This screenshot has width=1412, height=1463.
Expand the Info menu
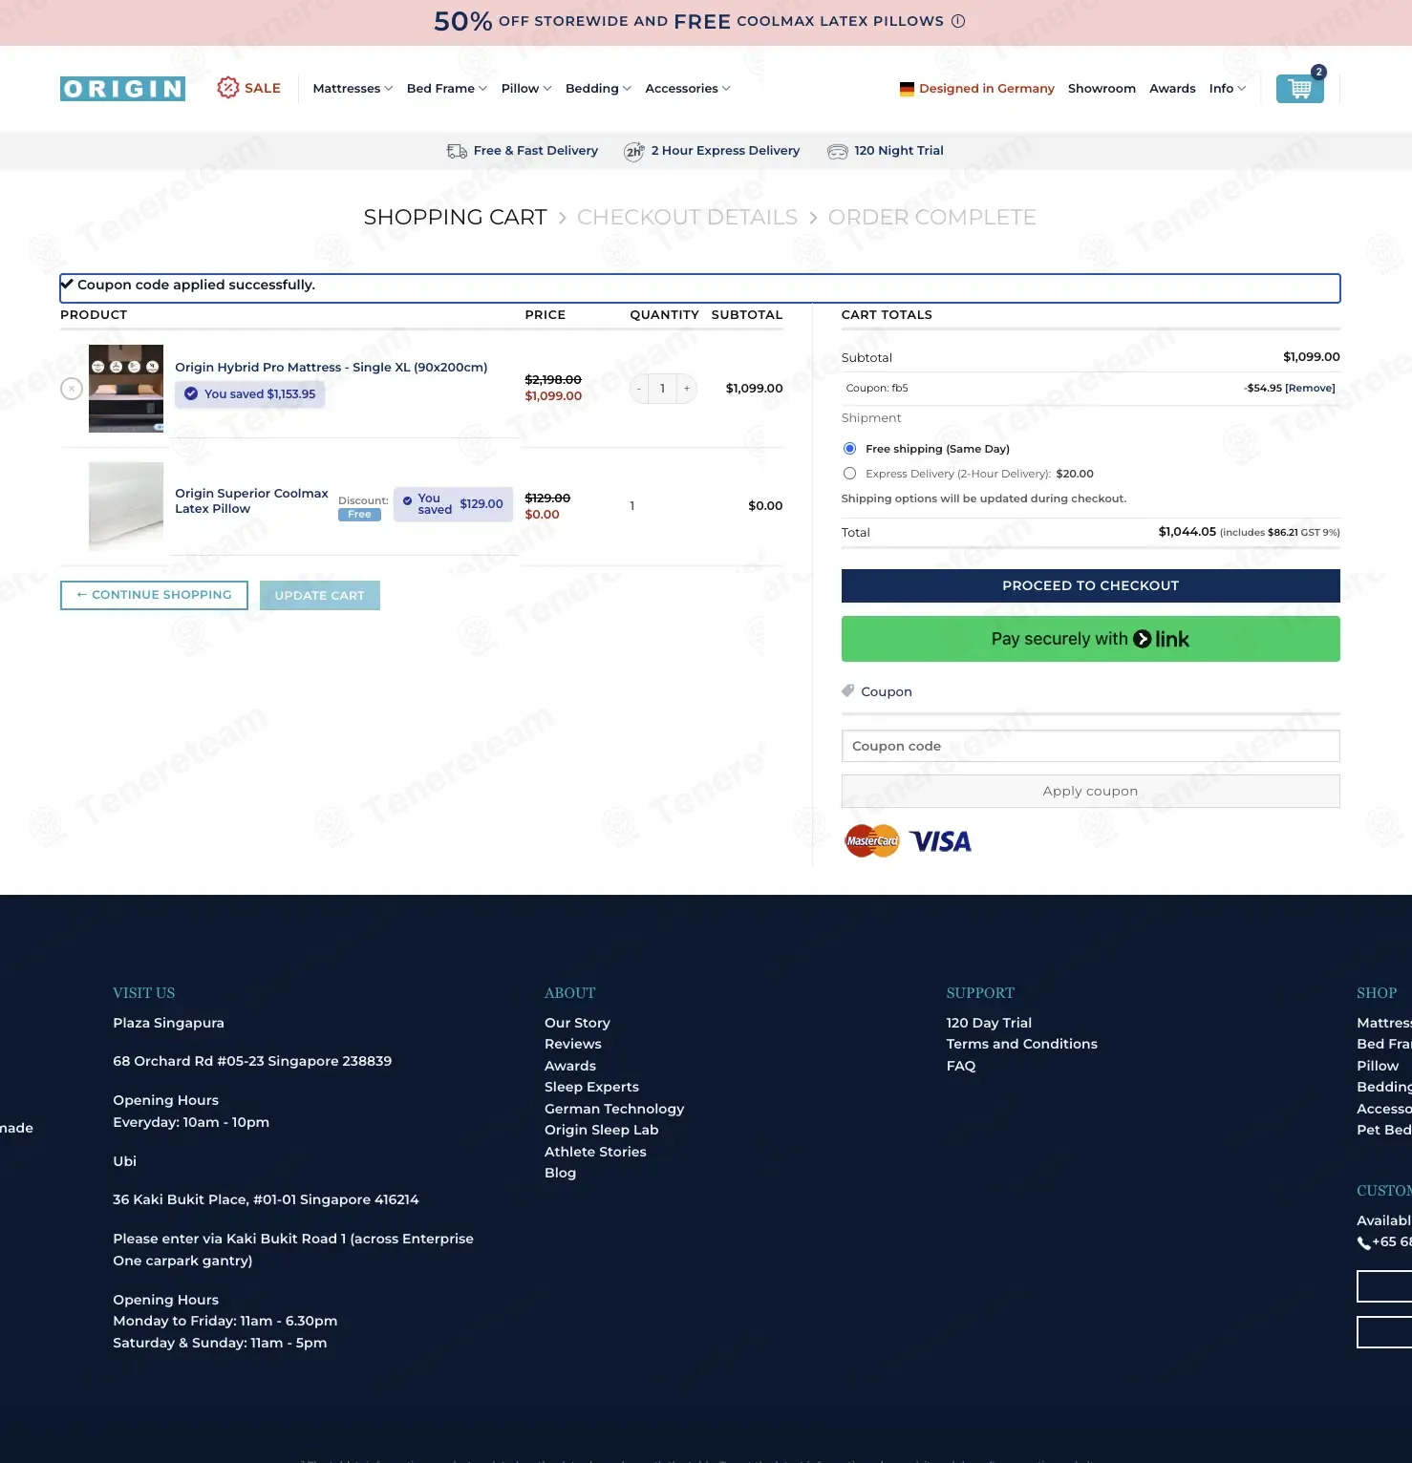click(1227, 89)
